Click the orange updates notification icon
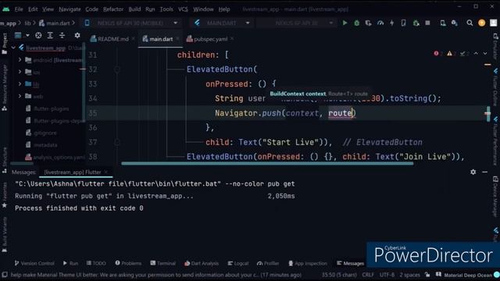The width and height of the screenshot is (500, 281). pyautogui.click(x=482, y=23)
